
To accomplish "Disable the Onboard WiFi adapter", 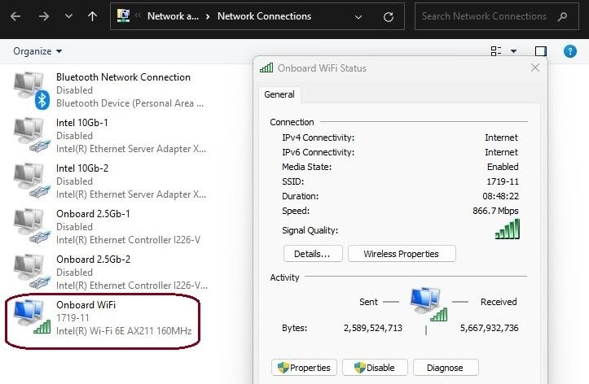I will coord(375,368).
